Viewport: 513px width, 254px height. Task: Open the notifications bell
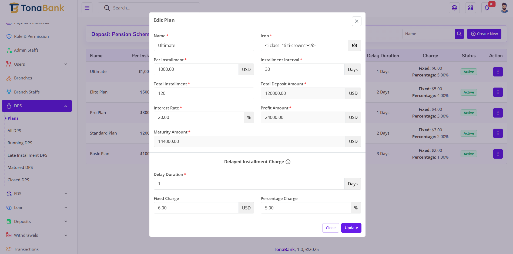pos(487,8)
